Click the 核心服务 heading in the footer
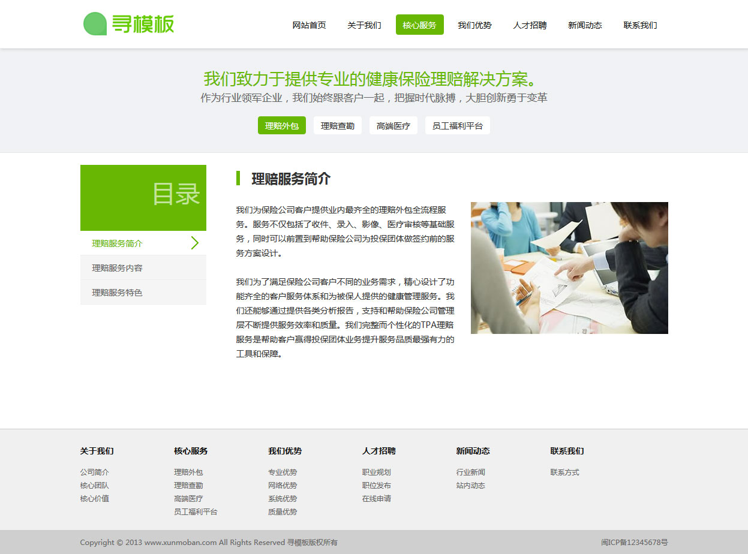The width and height of the screenshot is (748, 554). point(191,451)
